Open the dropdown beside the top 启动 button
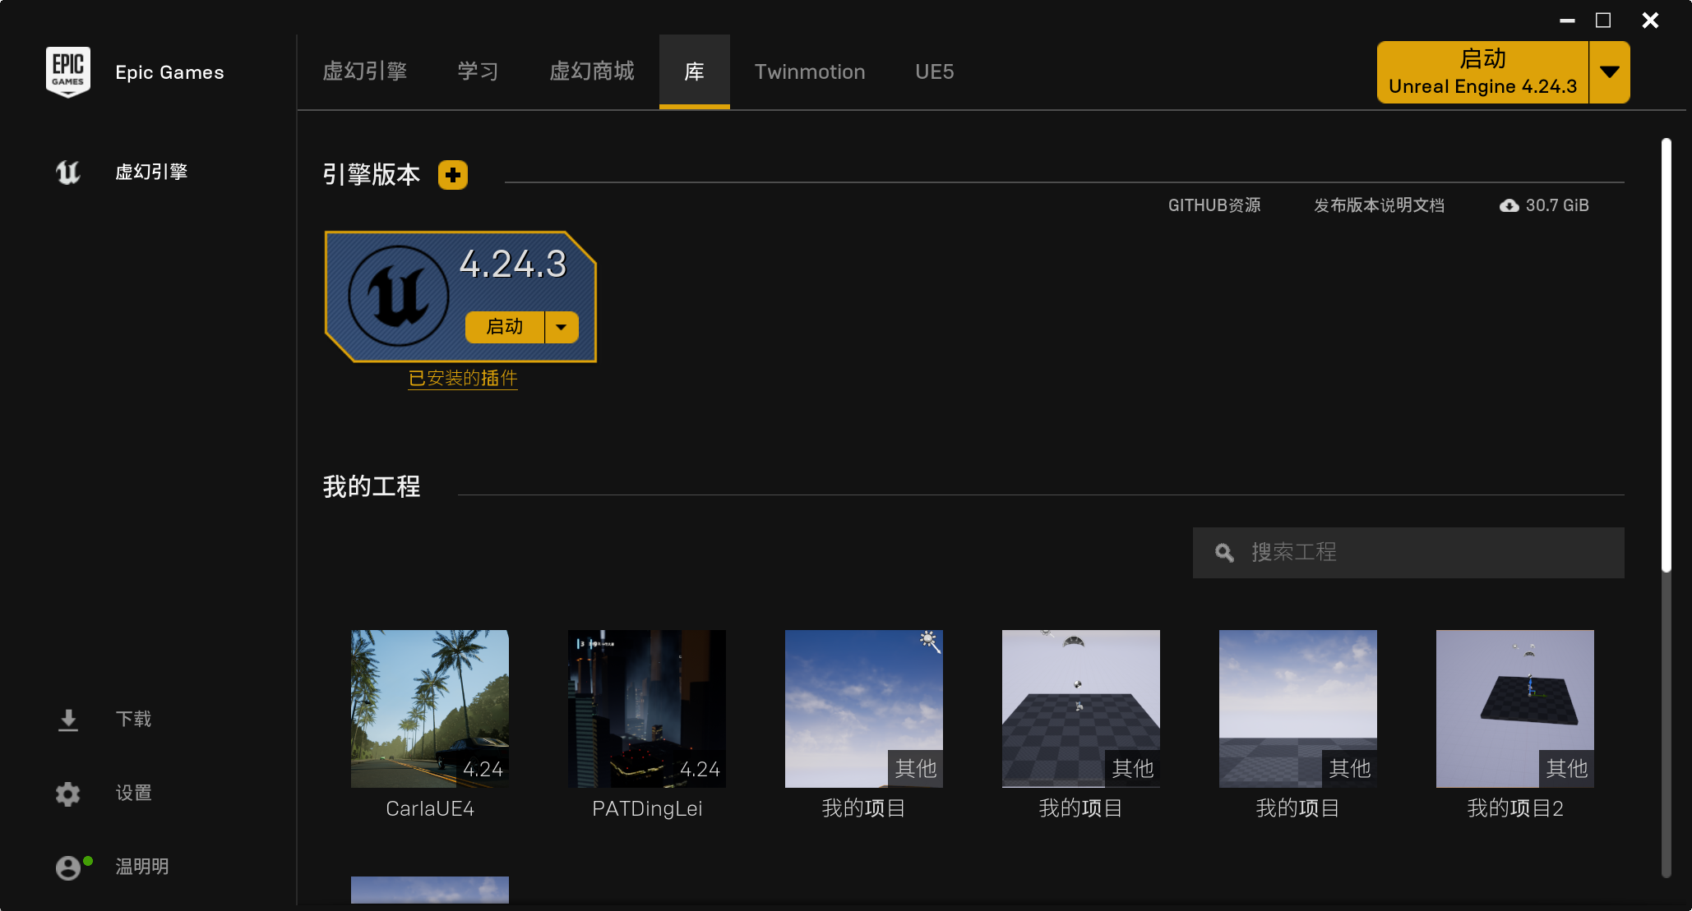Image resolution: width=1692 pixels, height=911 pixels. (x=1610, y=72)
